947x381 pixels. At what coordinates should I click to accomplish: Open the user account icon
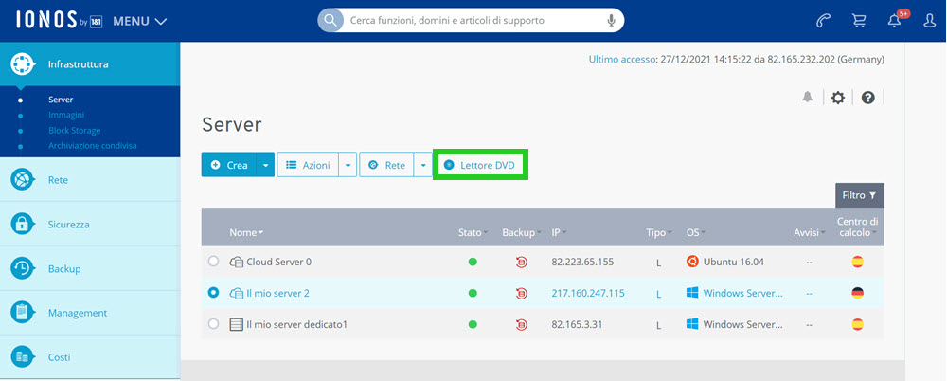(x=931, y=21)
